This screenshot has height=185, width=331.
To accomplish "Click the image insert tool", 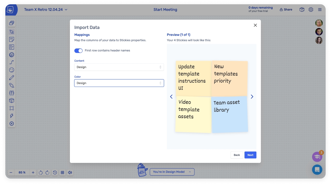I will point(12,47).
